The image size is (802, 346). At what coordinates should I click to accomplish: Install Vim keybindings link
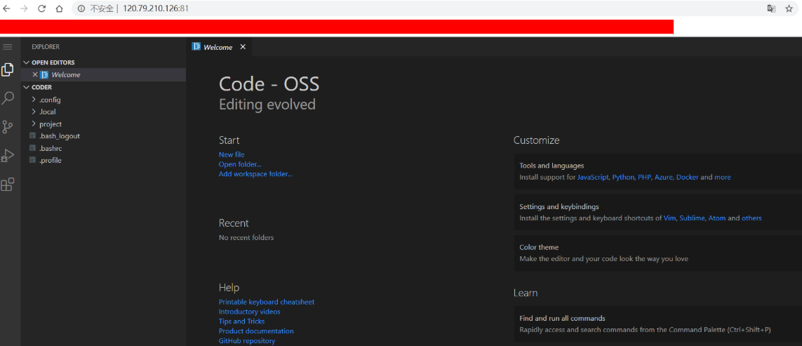(x=669, y=218)
